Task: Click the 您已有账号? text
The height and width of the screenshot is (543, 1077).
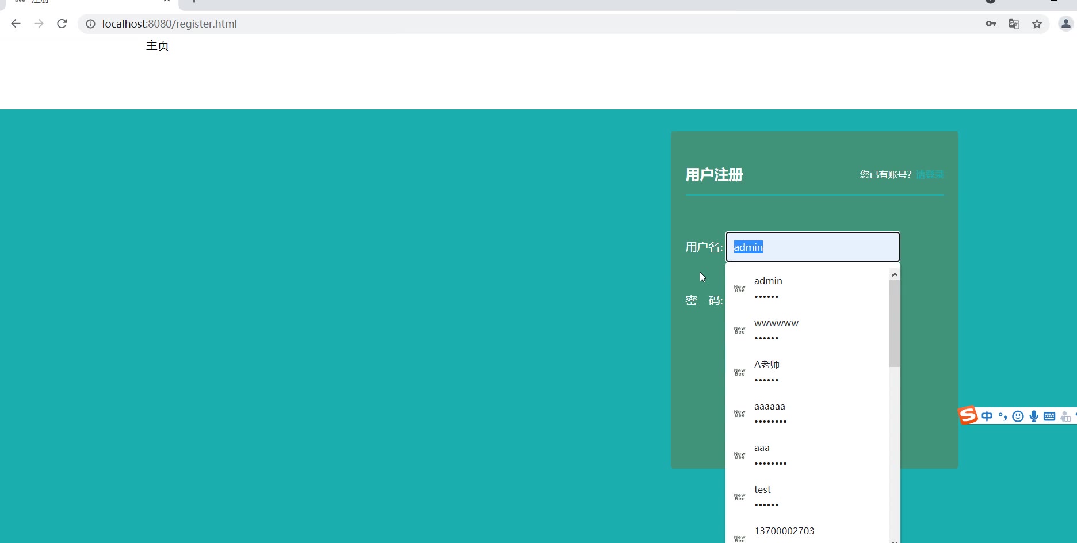Action: pyautogui.click(x=886, y=174)
